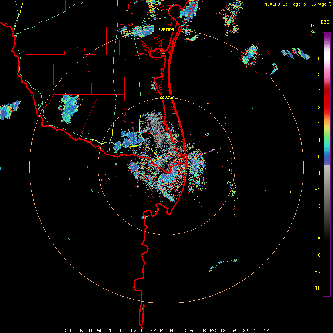Screen dimensions: 333x333
Task: Click the Differential Reflectivity product title caption
Action: pyautogui.click(x=166, y=330)
